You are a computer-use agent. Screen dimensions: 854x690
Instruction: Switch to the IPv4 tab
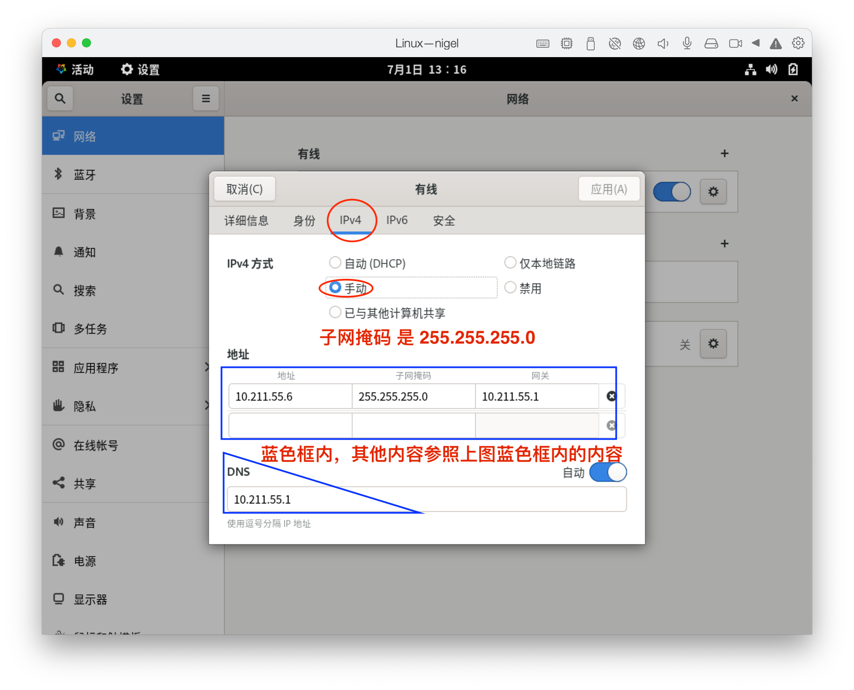pos(350,220)
